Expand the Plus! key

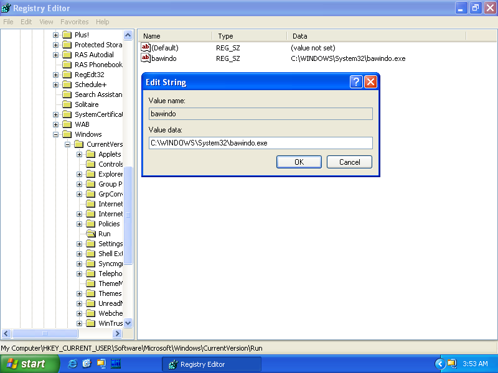tap(55, 35)
